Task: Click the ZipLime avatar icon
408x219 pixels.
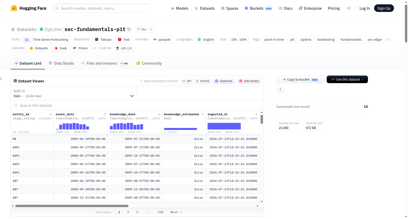Action: click(42, 29)
